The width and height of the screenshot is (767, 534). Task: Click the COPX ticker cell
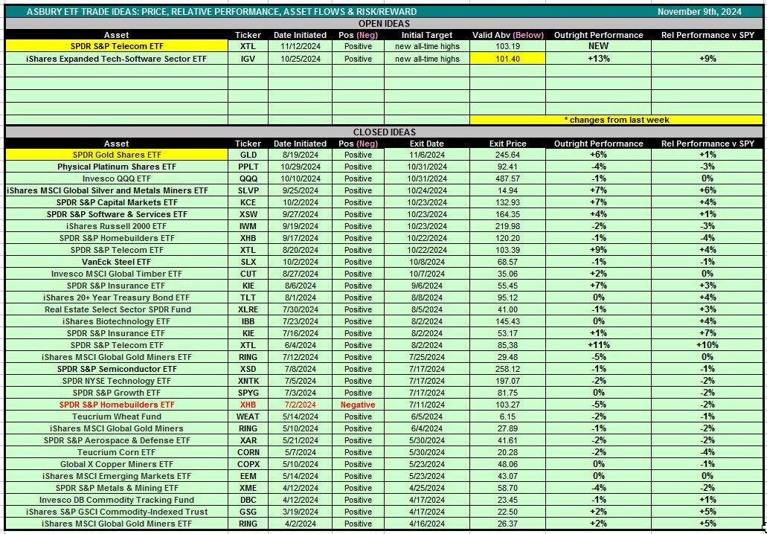(x=248, y=464)
